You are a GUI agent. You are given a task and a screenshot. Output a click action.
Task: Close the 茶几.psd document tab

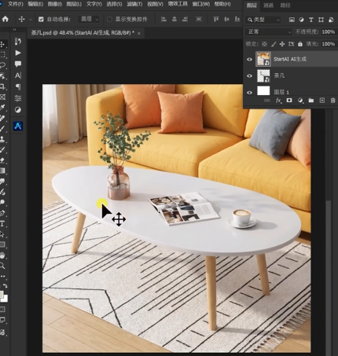click(x=139, y=33)
